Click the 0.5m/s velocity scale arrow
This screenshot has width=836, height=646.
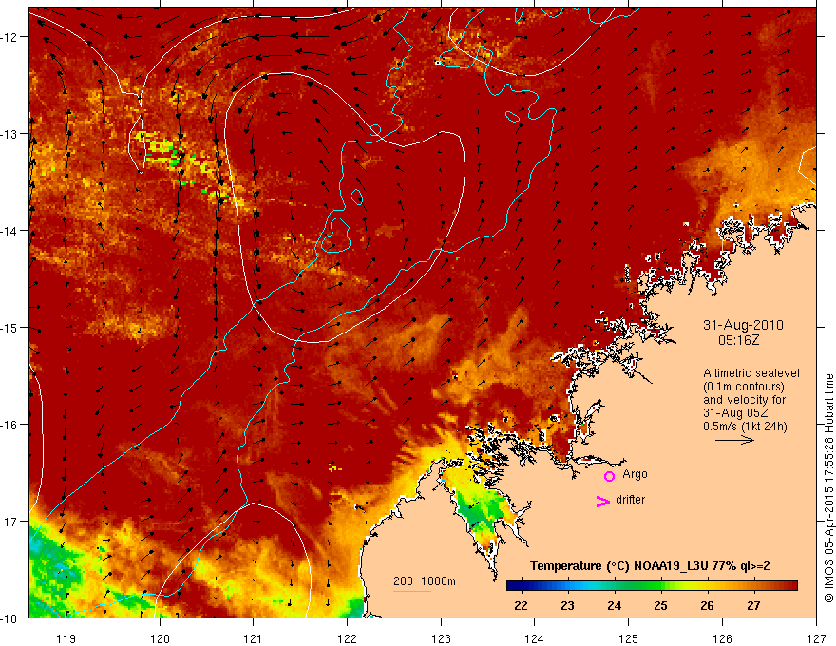click(x=734, y=440)
